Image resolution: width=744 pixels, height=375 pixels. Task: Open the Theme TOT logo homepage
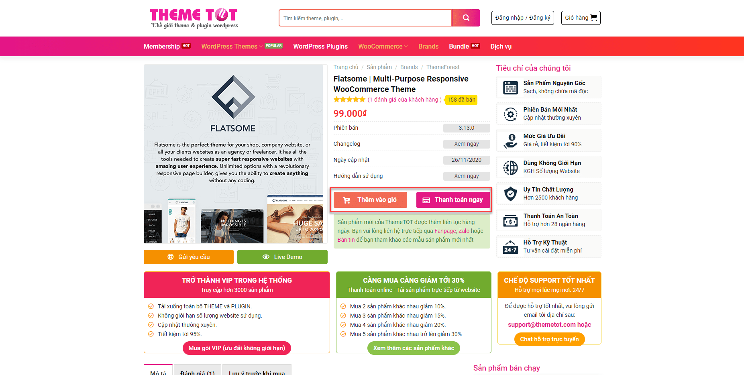click(x=194, y=18)
